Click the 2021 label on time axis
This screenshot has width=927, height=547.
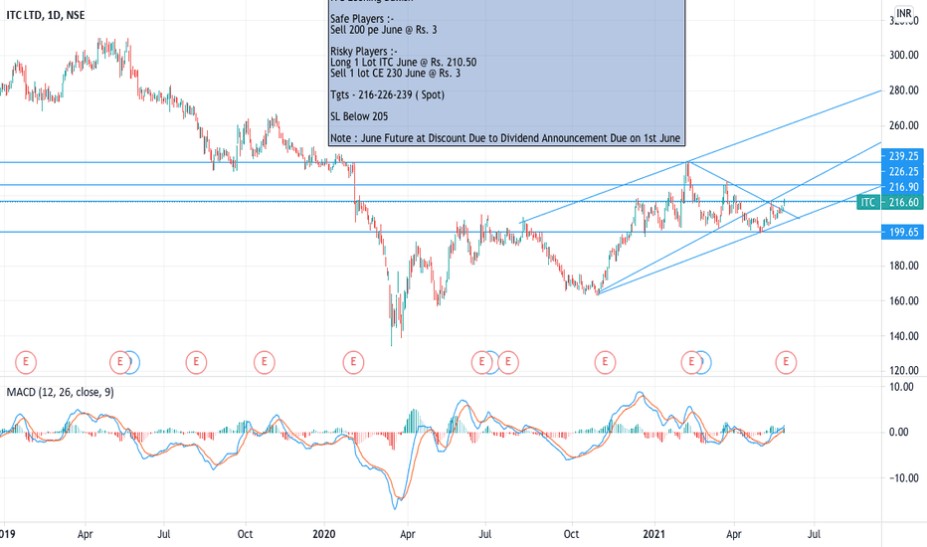(653, 534)
